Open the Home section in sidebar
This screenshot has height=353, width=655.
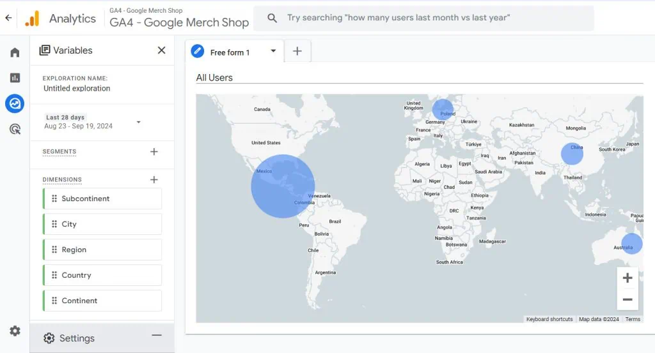(15, 52)
